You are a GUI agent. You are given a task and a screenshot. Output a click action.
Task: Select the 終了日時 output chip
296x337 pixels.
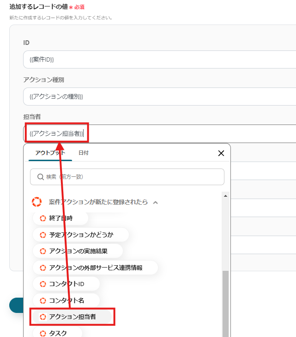click(60, 218)
